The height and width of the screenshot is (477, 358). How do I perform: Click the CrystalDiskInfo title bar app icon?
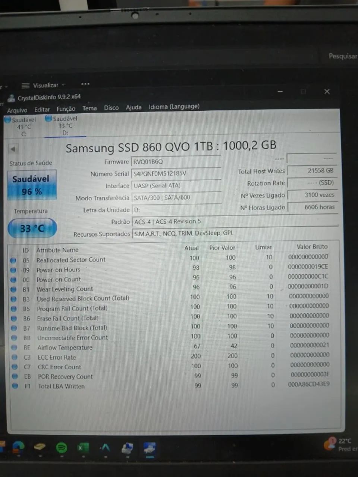coord(11,98)
